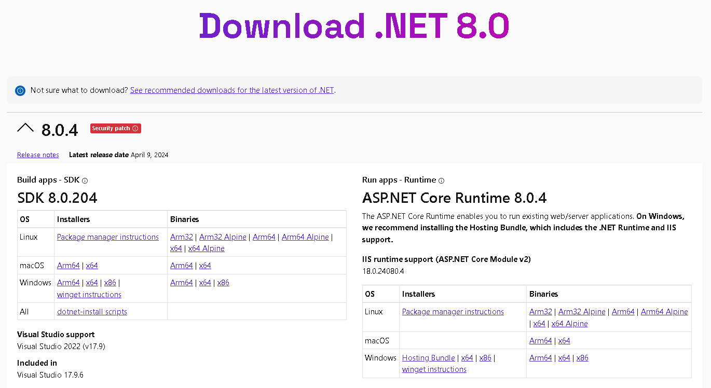
Task: Click the info icon inside the Security patch badge
Action: 135,129
